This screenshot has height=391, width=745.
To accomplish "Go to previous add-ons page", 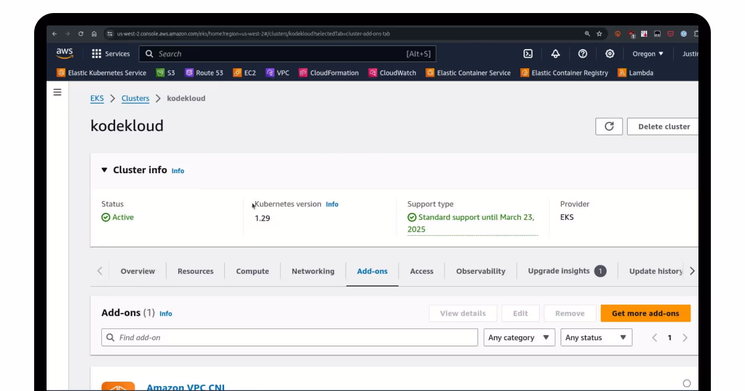I will pyautogui.click(x=654, y=338).
